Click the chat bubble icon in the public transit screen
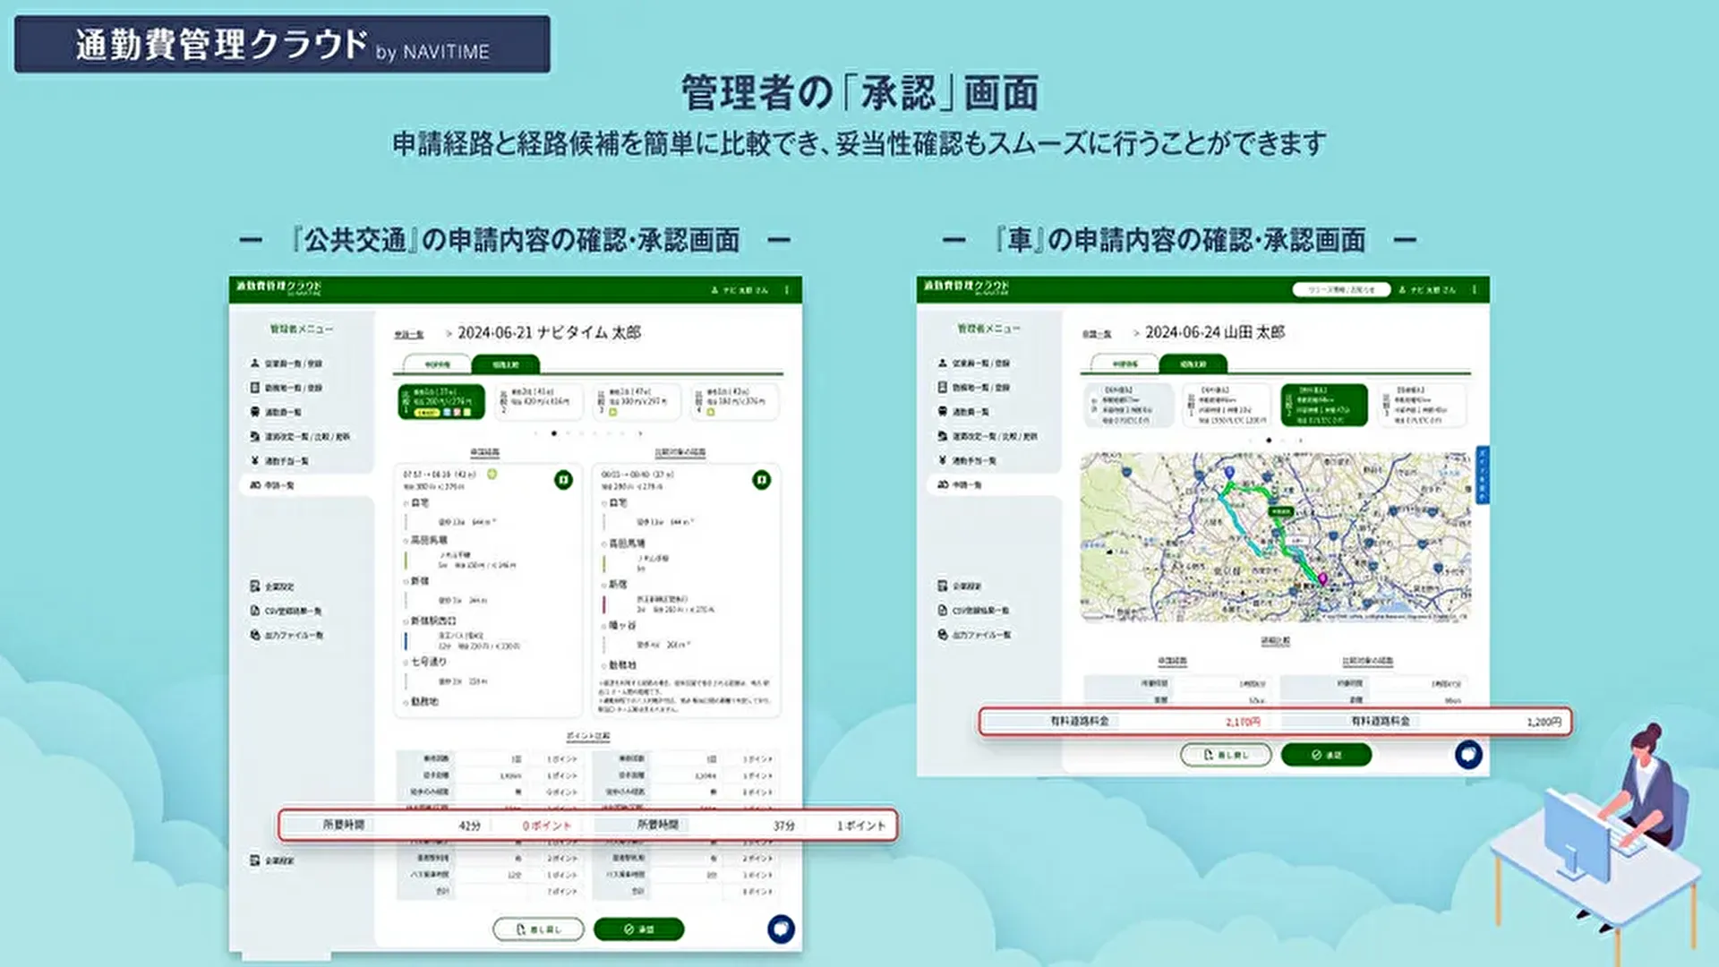The height and width of the screenshot is (967, 1719). (781, 928)
